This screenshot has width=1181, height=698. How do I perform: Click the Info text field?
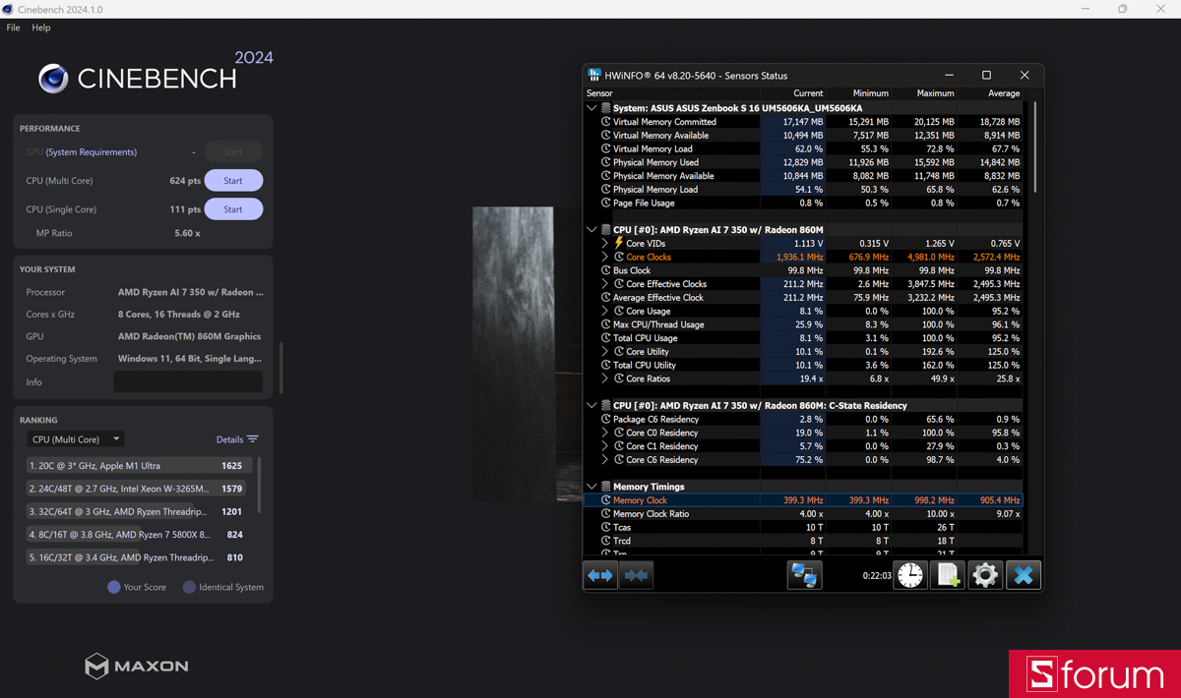pyautogui.click(x=188, y=381)
